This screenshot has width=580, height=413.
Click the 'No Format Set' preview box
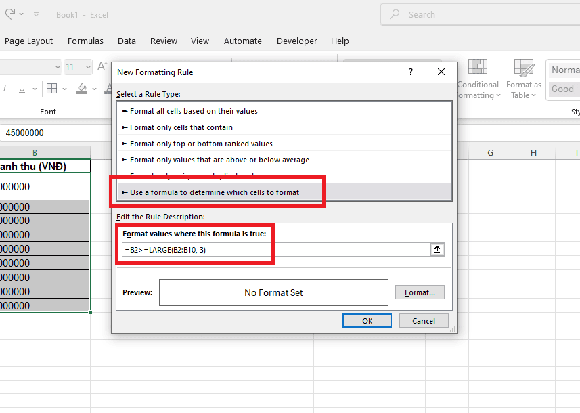click(x=273, y=292)
